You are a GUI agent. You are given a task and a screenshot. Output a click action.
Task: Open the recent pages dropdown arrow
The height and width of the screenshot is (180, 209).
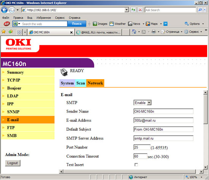17,10
